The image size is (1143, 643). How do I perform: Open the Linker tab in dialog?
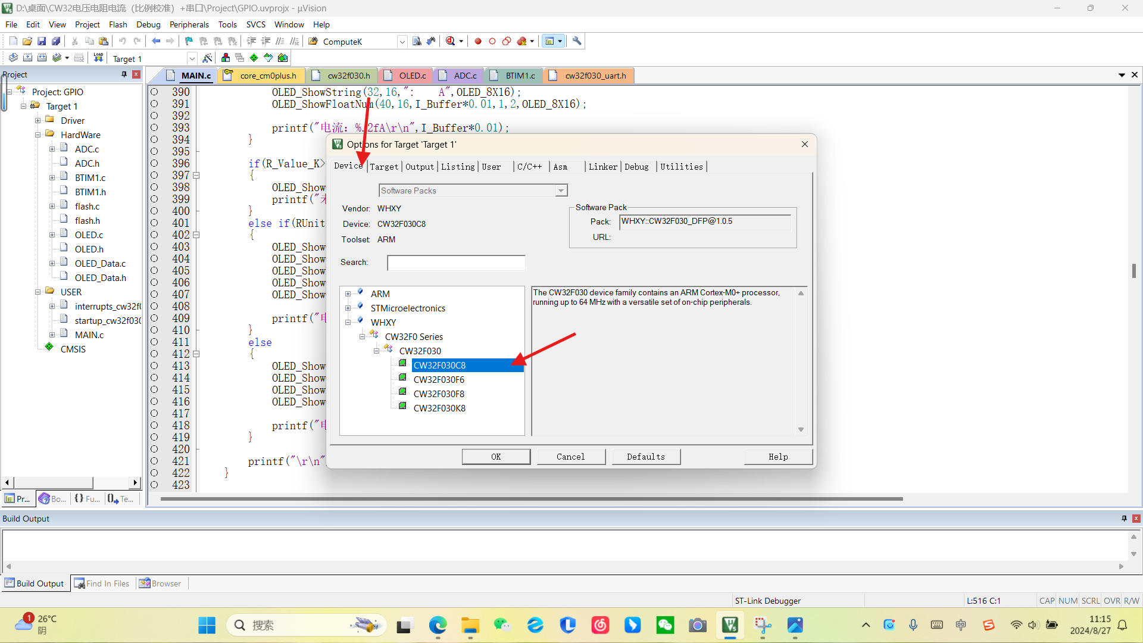pyautogui.click(x=603, y=167)
